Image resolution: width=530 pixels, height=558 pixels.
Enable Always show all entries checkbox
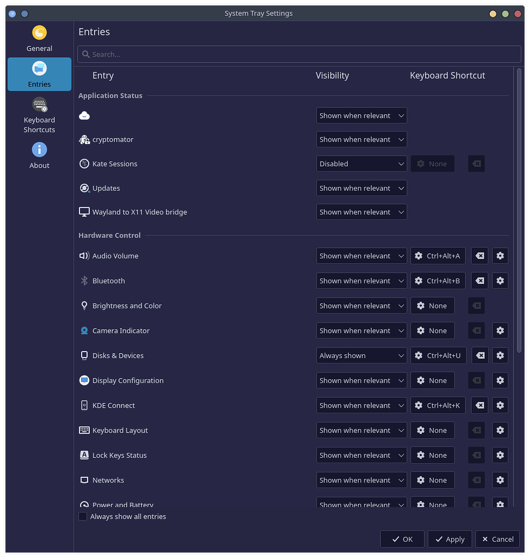click(x=83, y=517)
